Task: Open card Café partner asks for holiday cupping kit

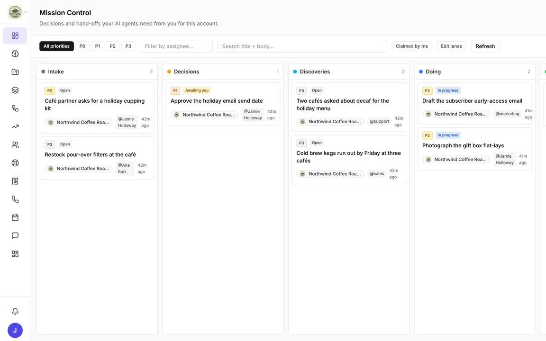Action: click(x=97, y=108)
